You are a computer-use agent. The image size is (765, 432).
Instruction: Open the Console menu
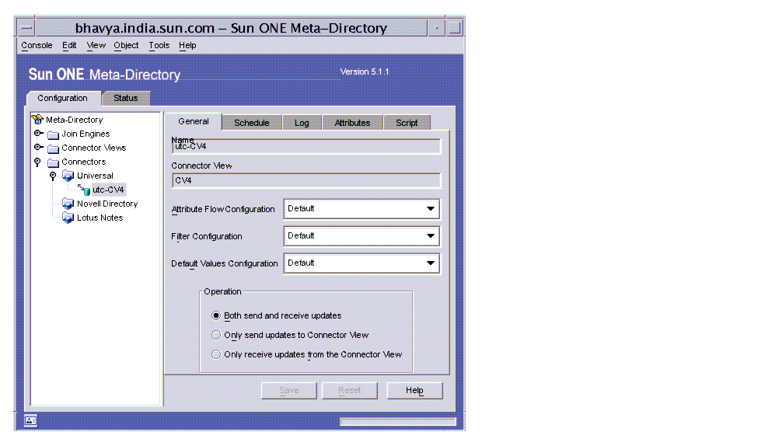point(37,45)
